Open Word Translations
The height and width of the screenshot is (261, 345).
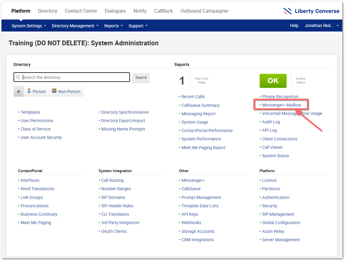(37, 189)
